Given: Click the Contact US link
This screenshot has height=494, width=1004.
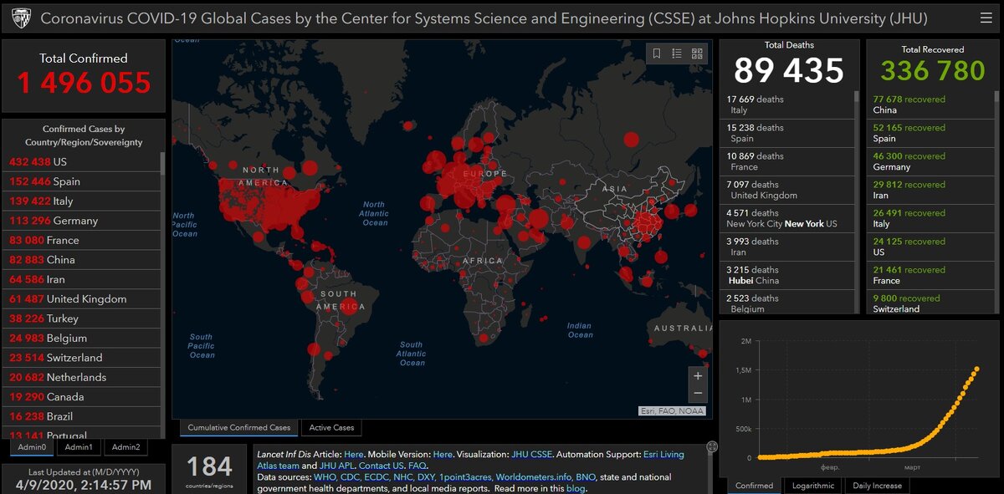Looking at the screenshot, I should (382, 466).
